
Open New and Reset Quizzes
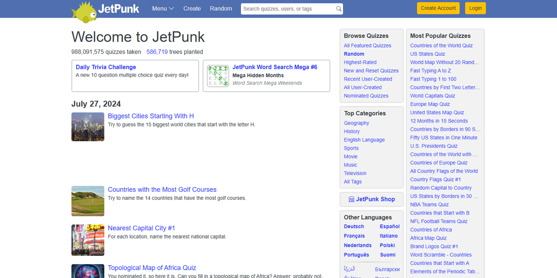(371, 70)
